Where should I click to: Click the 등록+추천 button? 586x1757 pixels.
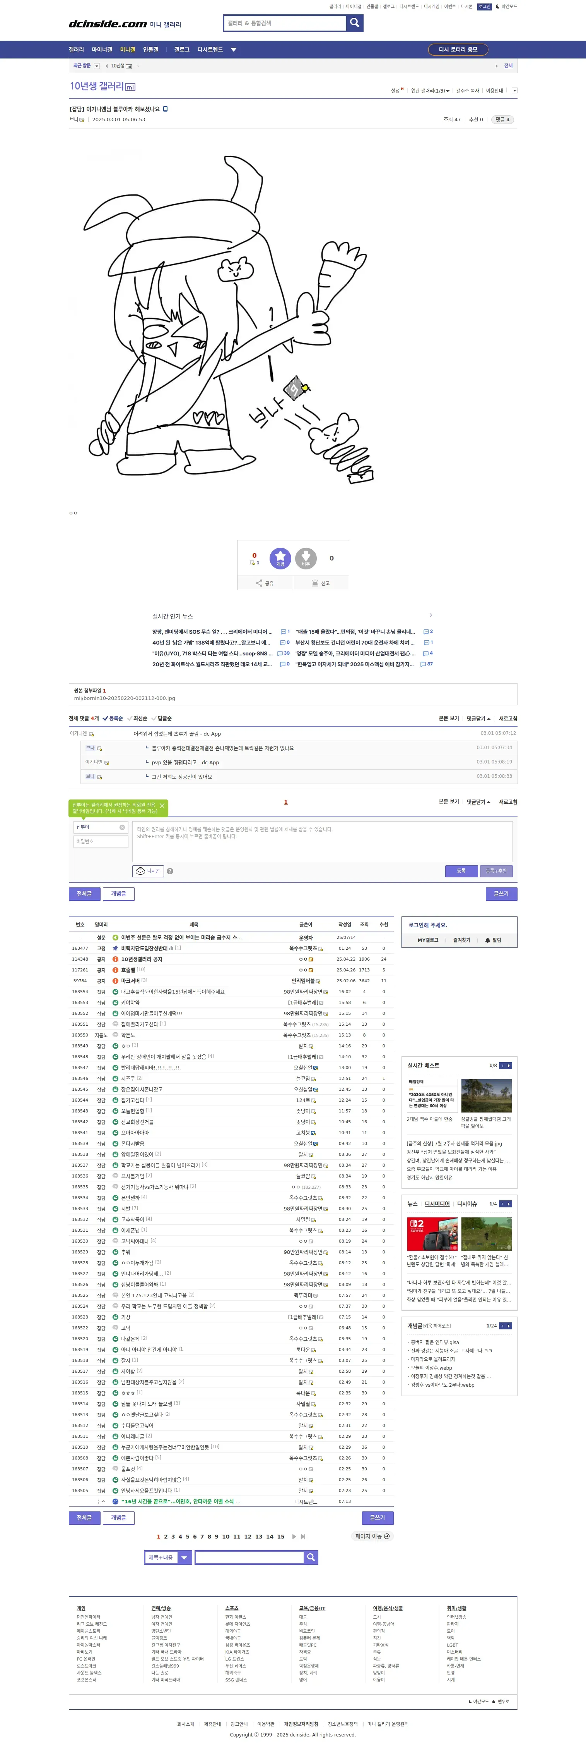[x=496, y=871]
